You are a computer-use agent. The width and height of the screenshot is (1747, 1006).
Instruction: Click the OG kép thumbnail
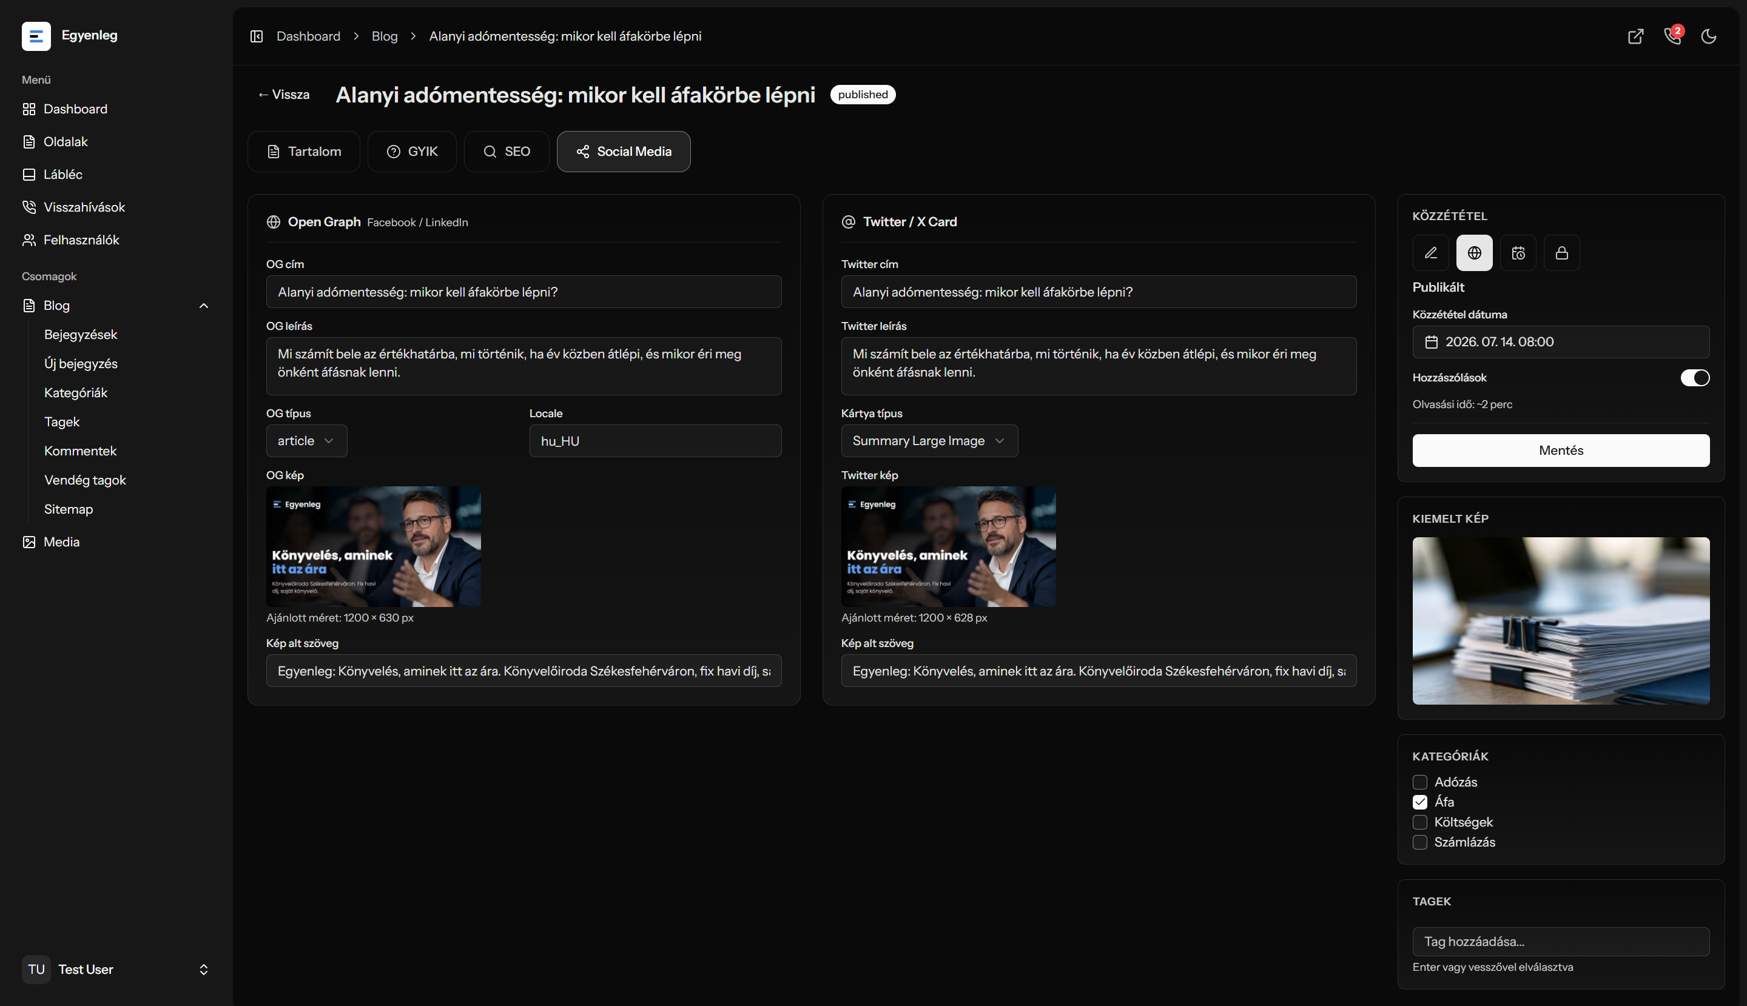[x=373, y=546]
